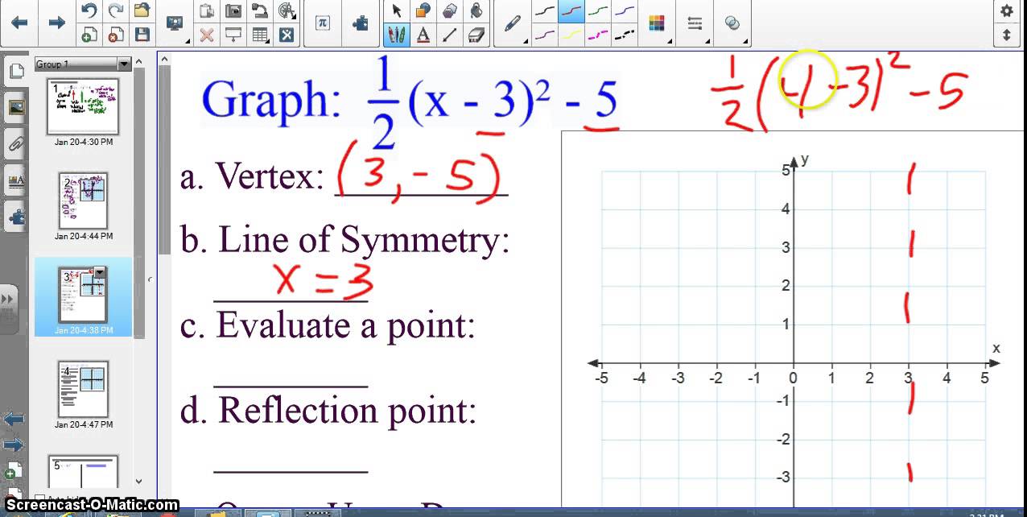
Task: Go to previous page with left arrow
Action: tap(19, 23)
